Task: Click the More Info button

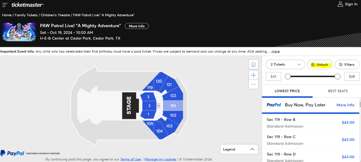Action: click(137, 26)
